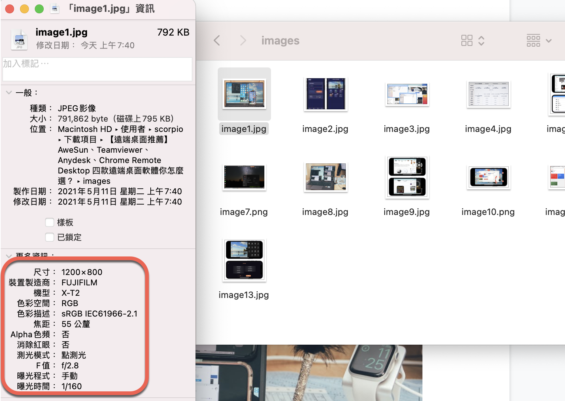Click the 792 KB size in header
The height and width of the screenshot is (401, 565).
pyautogui.click(x=173, y=32)
